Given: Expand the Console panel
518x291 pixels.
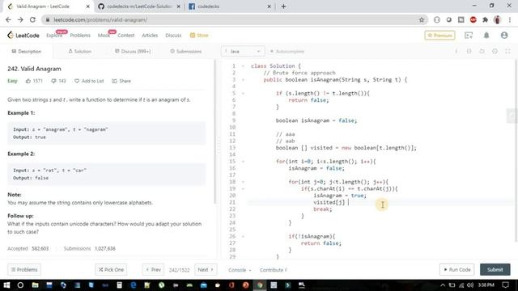Looking at the screenshot, I should click(x=240, y=270).
